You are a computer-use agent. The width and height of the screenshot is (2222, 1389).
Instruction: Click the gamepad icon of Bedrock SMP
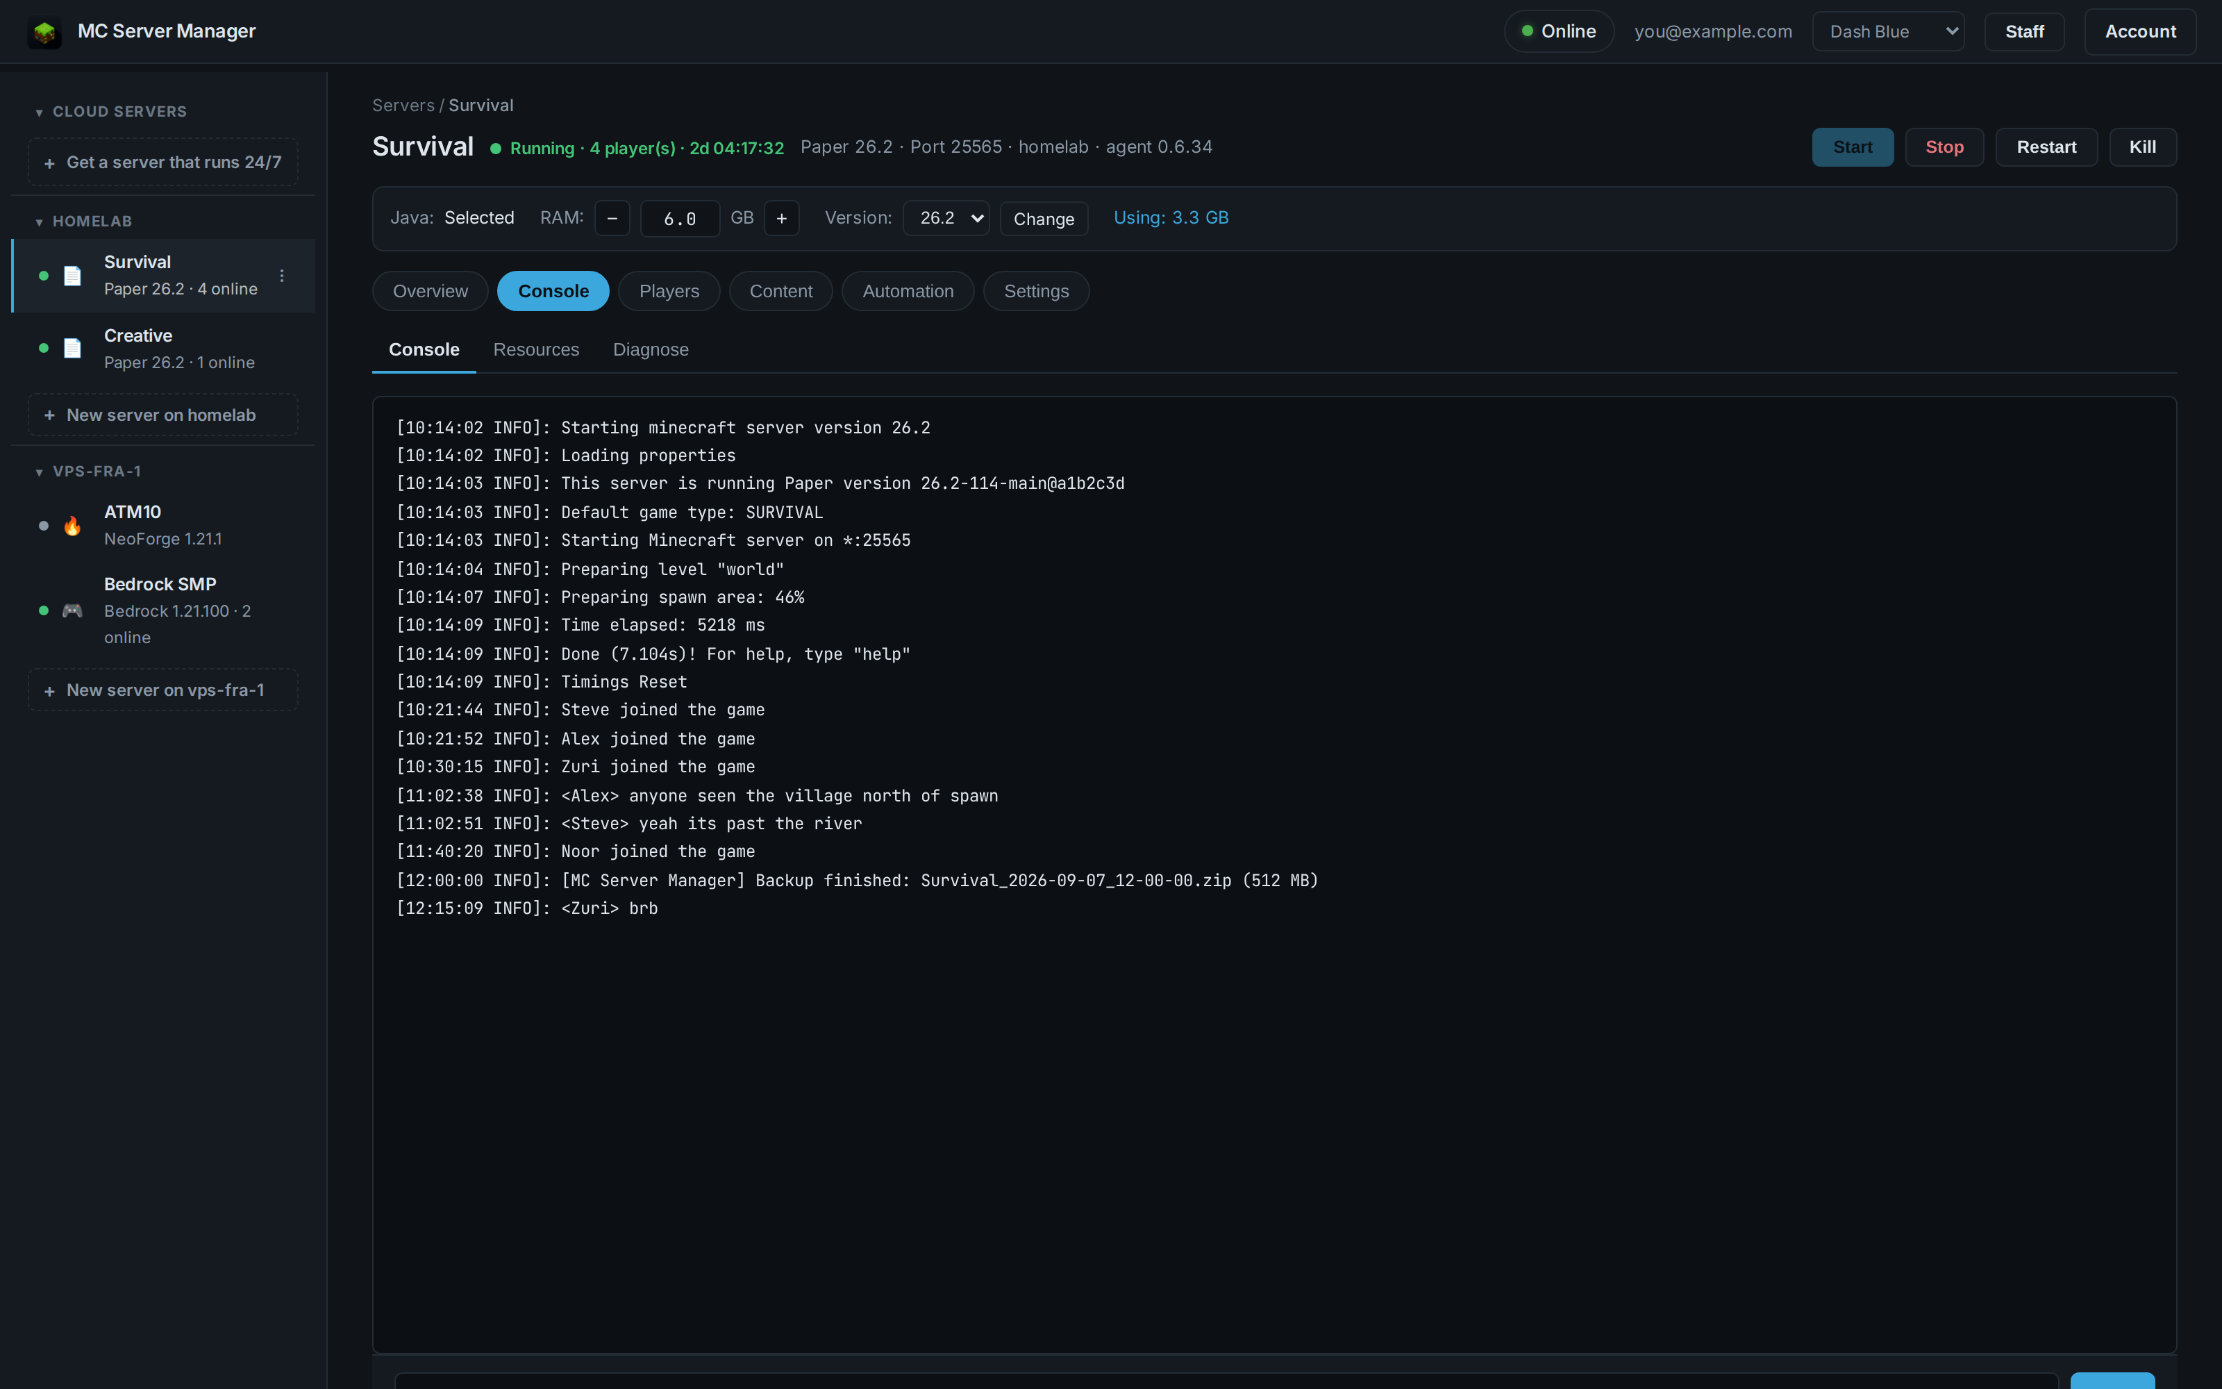(72, 610)
